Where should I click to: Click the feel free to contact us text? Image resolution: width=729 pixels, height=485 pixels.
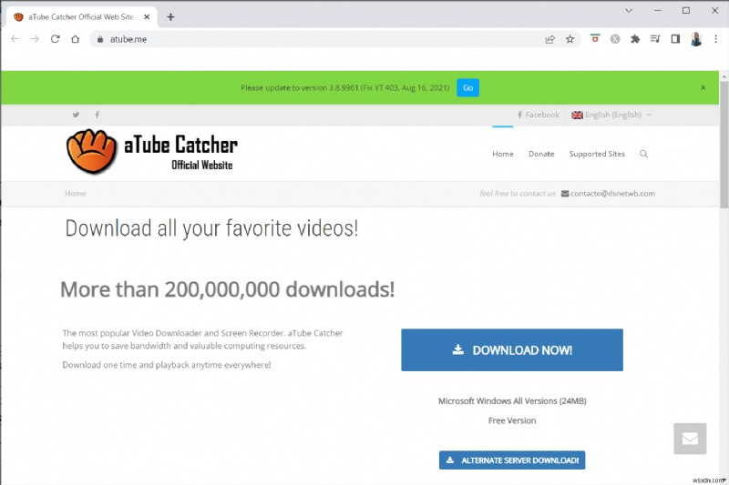pos(518,194)
